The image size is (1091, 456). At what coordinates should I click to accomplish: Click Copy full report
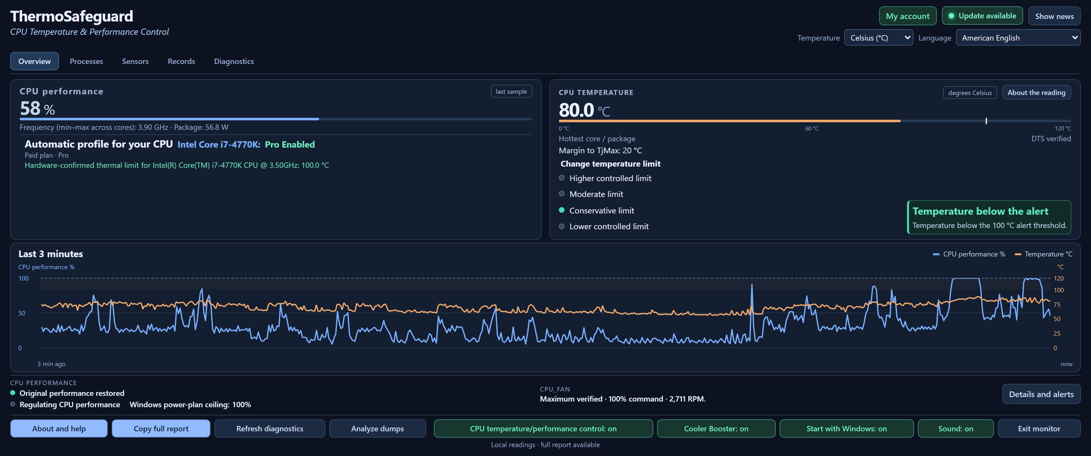(x=161, y=428)
